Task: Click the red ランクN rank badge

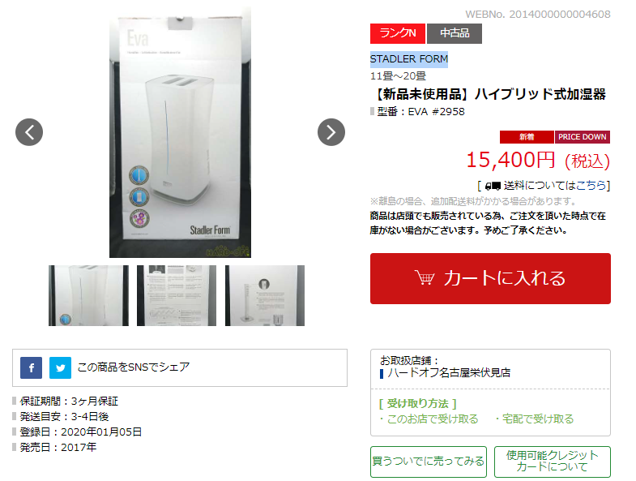Action: (x=398, y=33)
